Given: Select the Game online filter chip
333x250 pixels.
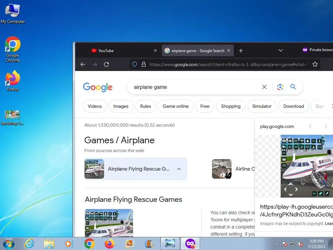Looking at the screenshot, I should coord(175,106).
